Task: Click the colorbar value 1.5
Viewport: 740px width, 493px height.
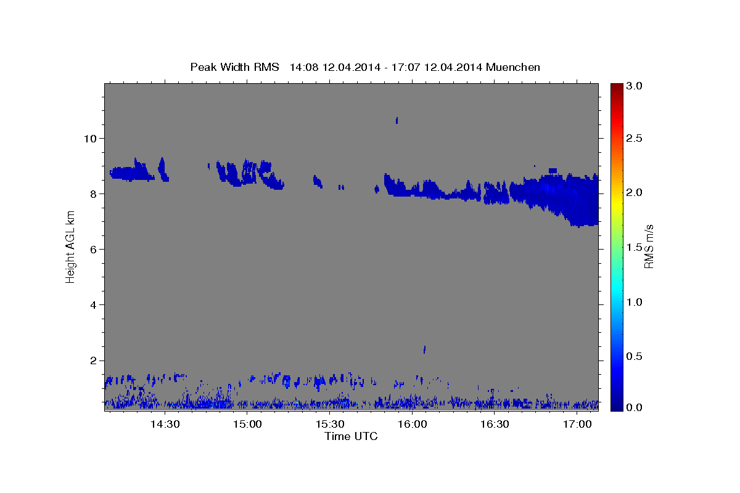Action: (x=634, y=247)
